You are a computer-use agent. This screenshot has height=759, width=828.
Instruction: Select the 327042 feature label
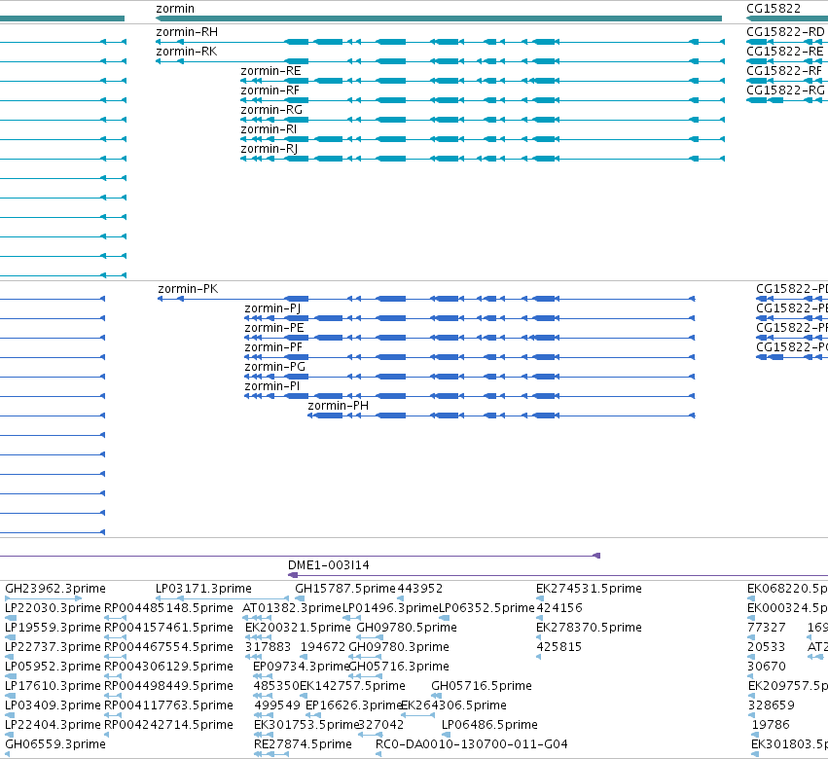(380, 725)
